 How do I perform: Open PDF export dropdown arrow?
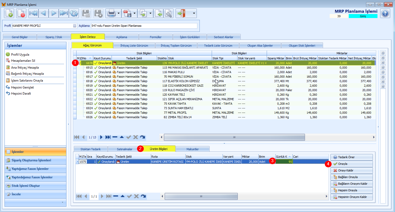click(134, 13)
